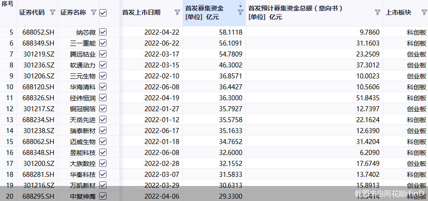Untick the checkbox beside 华秦科技
Viewport: 428px width, 201px height.
coord(103,174)
